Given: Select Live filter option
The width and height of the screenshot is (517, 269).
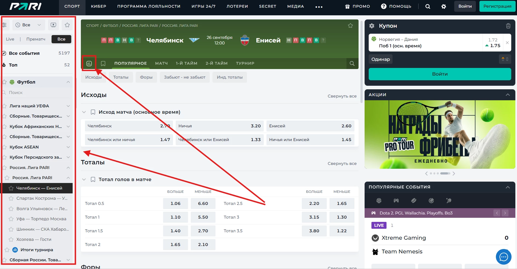Looking at the screenshot, I should pos(10,39).
